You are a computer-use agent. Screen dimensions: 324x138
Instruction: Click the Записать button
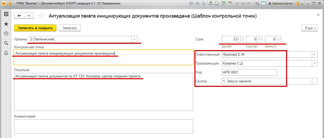click(70, 28)
